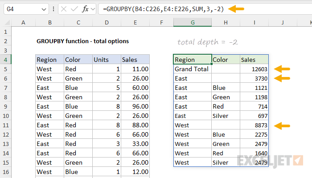
Task: Click the 'Sales' header cell in I4
Action: point(255,60)
